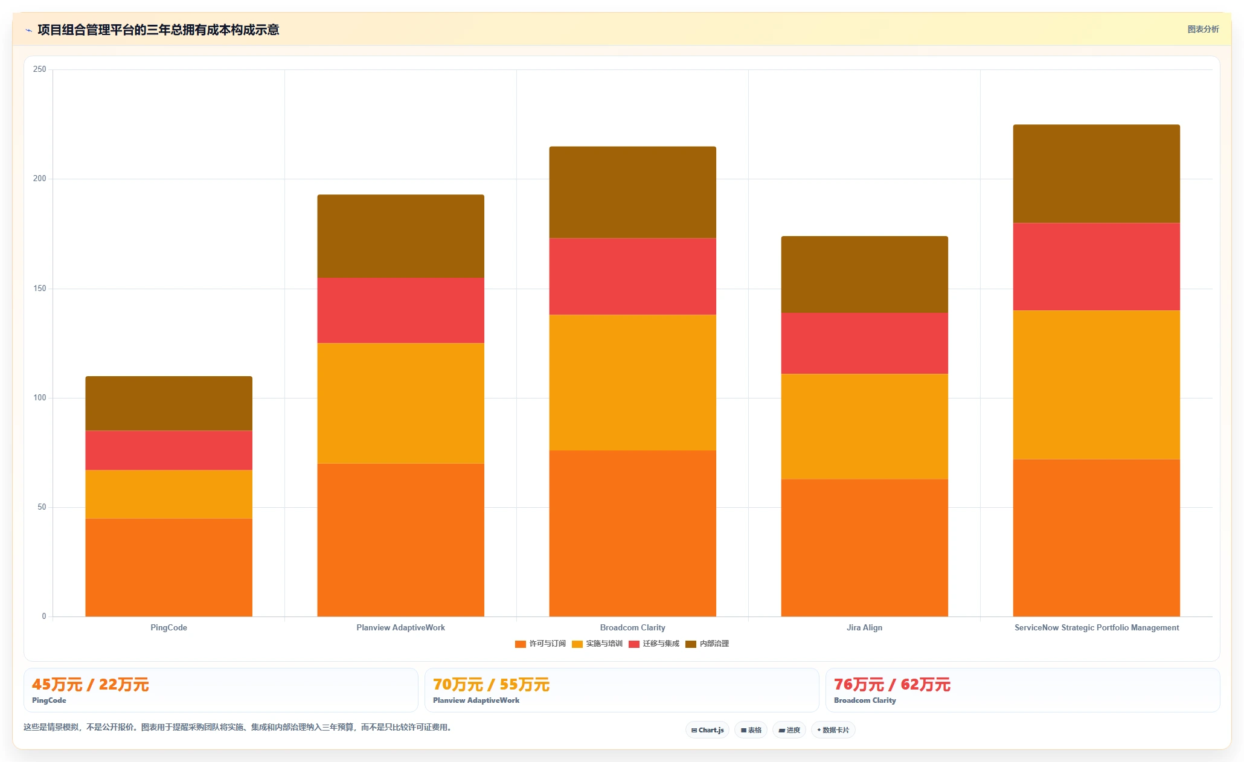This screenshot has height=762, width=1244.
Task: Select Jira Align's brown 内部治理 segment
Action: click(x=865, y=274)
